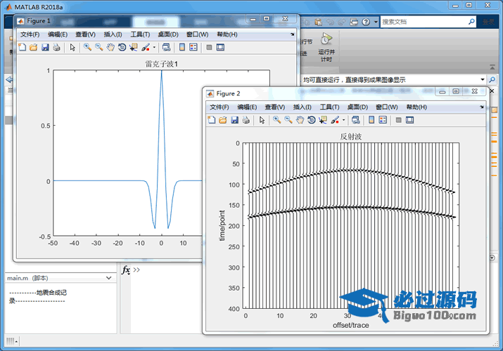Open 帮助(H) menu in Figure 2
The image size is (503, 351).
[x=416, y=107]
